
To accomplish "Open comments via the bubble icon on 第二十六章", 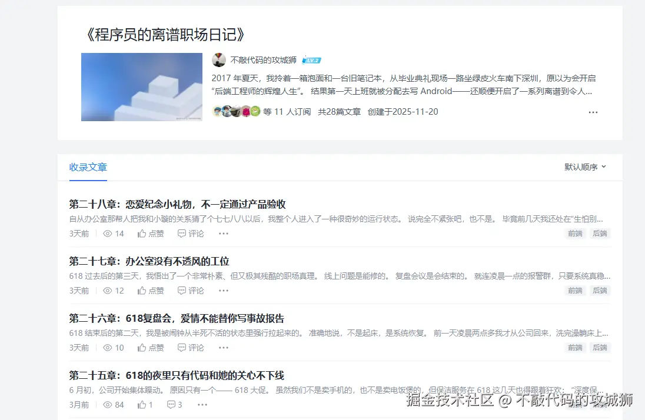I will 181,347.
